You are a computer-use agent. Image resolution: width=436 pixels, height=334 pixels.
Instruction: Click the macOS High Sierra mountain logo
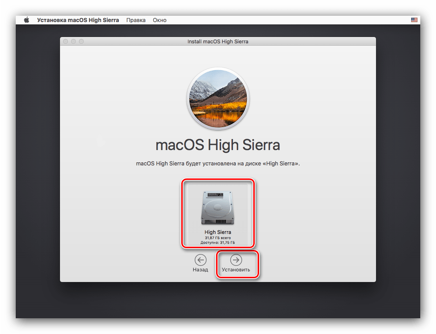[218, 98]
